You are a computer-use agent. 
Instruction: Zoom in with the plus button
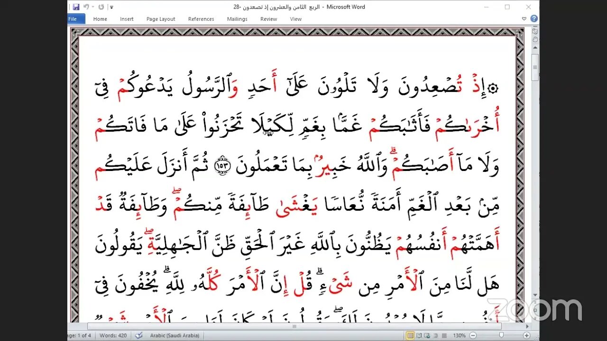tap(526, 335)
